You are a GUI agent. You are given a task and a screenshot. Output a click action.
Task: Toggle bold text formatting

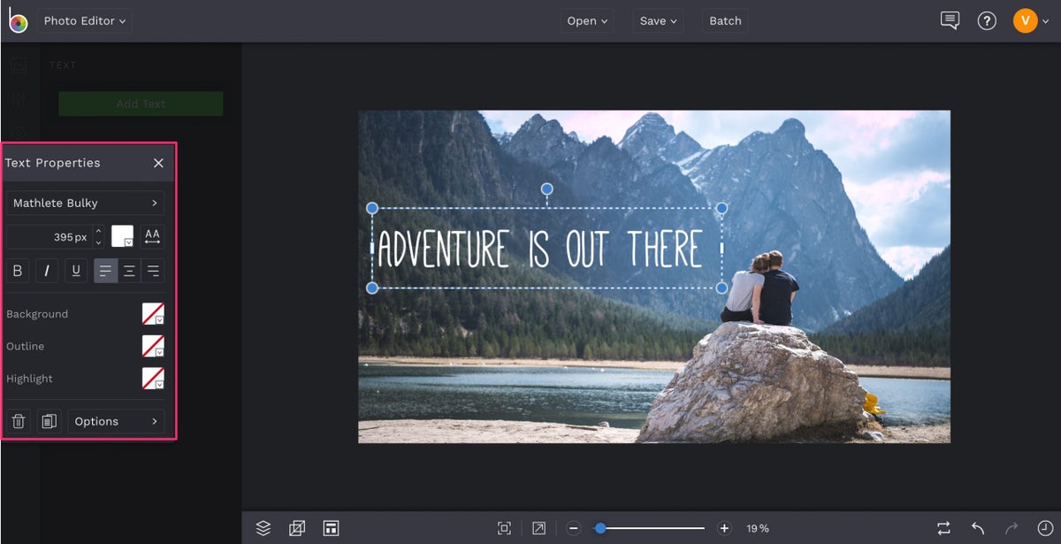tap(18, 271)
